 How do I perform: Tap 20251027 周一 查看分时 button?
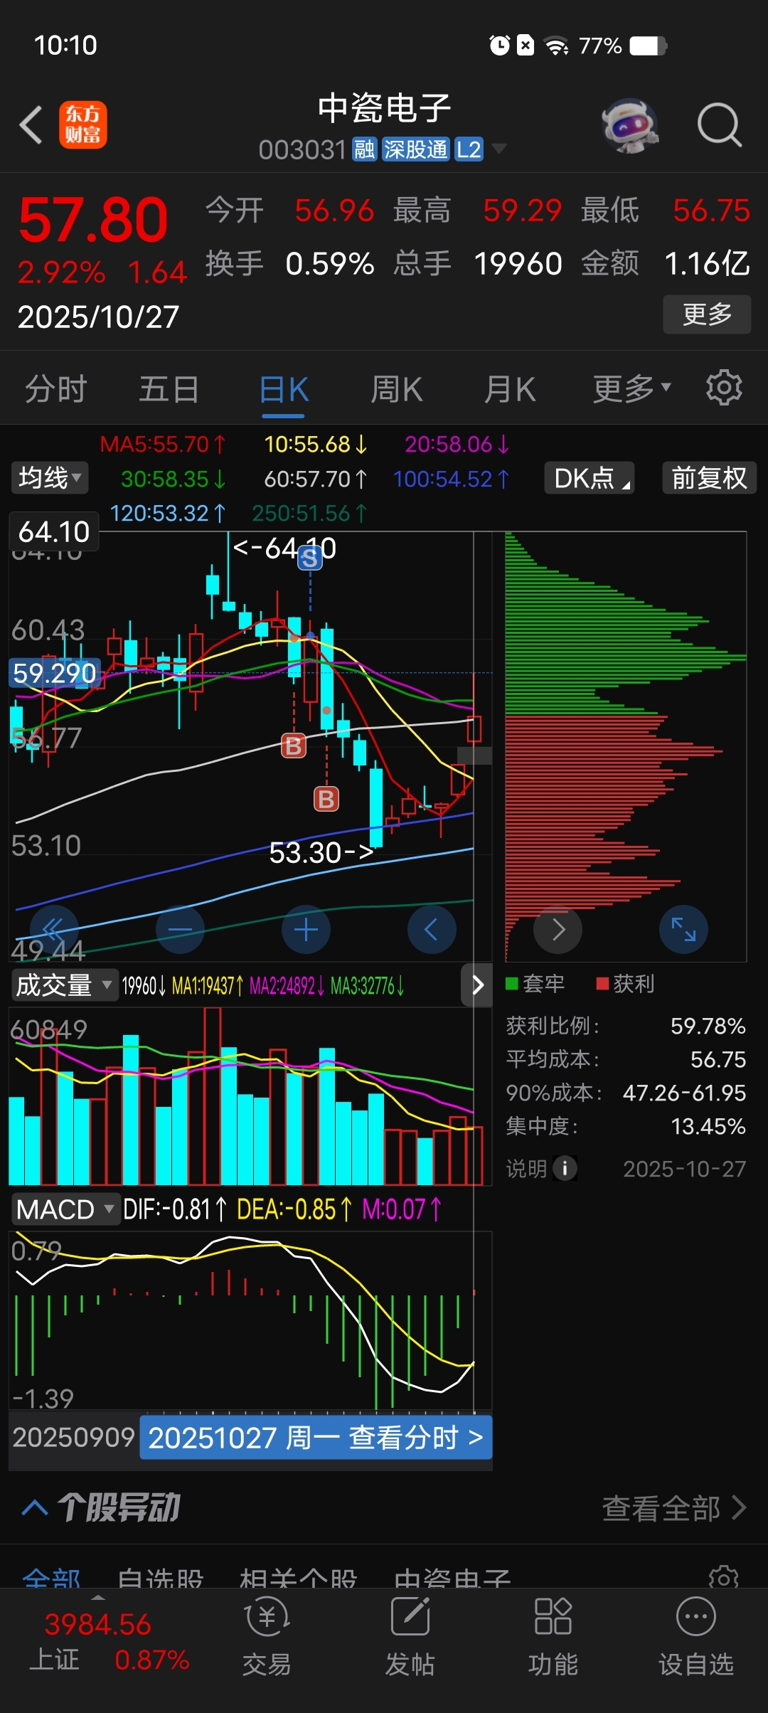[316, 1438]
